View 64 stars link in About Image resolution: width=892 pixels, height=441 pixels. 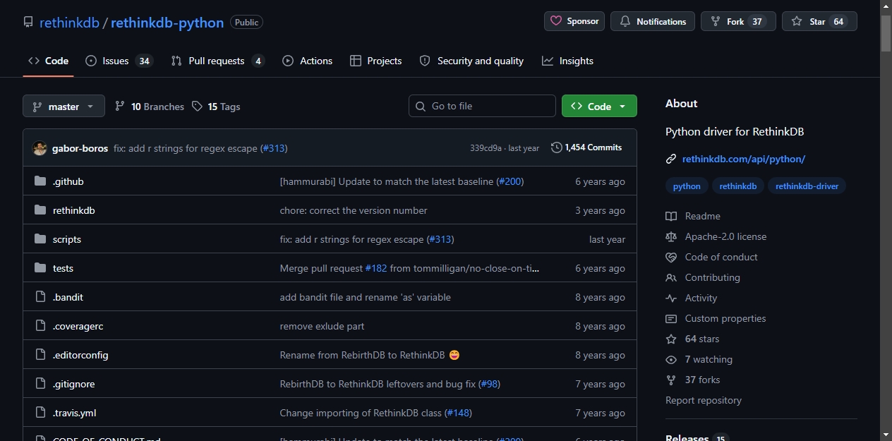pyautogui.click(x=702, y=339)
